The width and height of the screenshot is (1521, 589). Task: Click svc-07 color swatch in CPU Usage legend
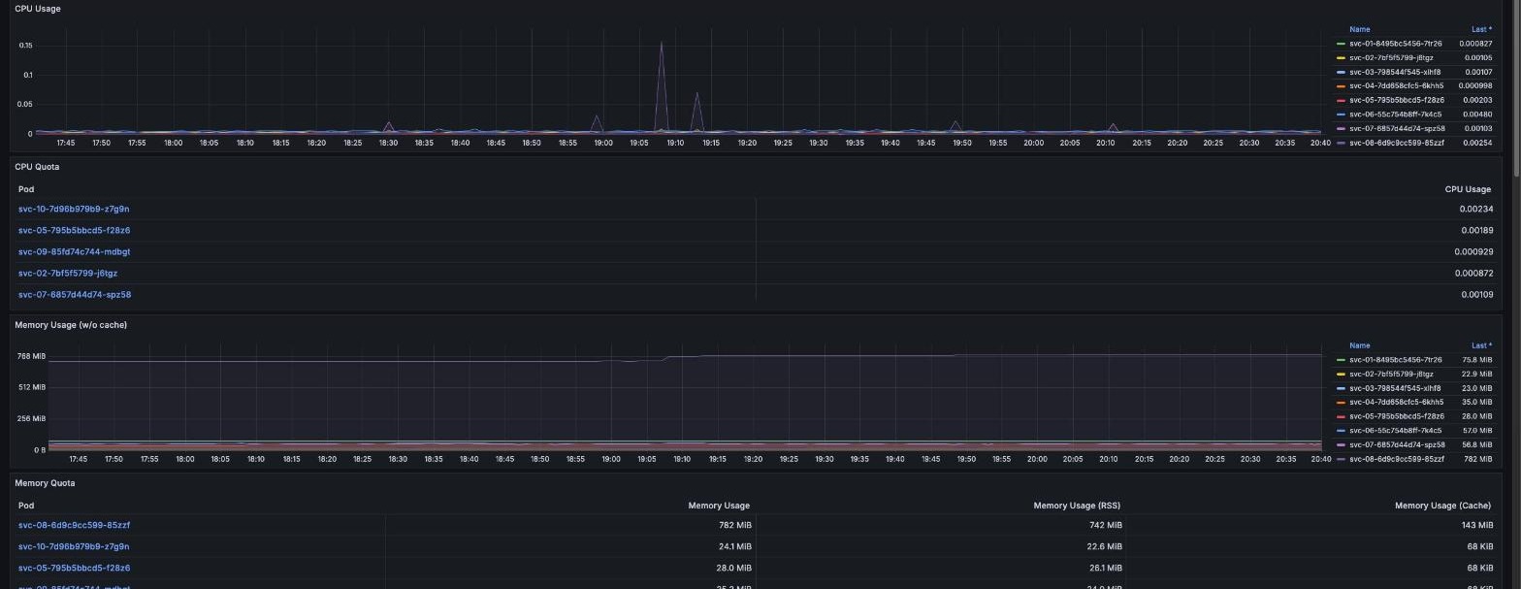1341,128
